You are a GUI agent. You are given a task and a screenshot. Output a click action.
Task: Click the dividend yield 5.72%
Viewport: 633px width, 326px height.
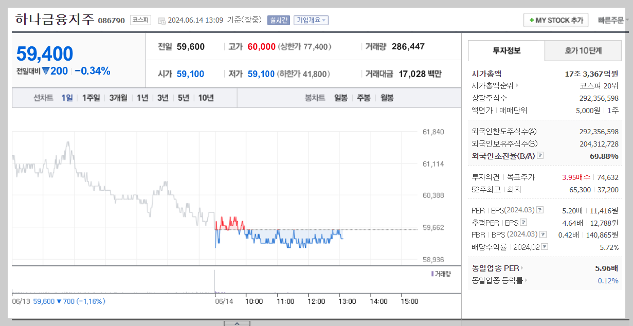coord(609,247)
